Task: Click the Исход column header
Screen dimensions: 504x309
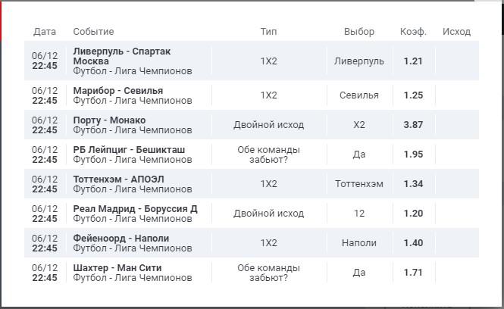Action: [457, 32]
